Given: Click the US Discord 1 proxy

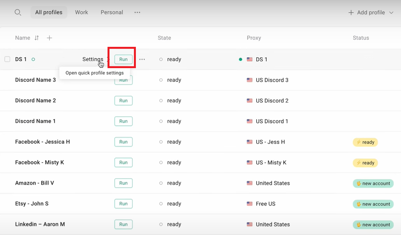Looking at the screenshot, I should pyautogui.click(x=272, y=121).
